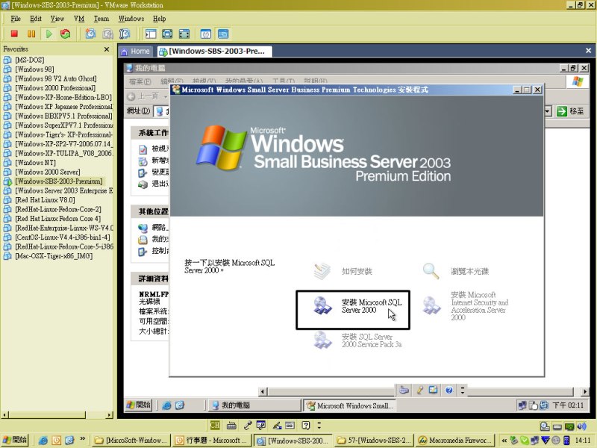Click the Take Snapshot toolbar icon
The width and height of the screenshot is (597, 448).
click(x=90, y=34)
